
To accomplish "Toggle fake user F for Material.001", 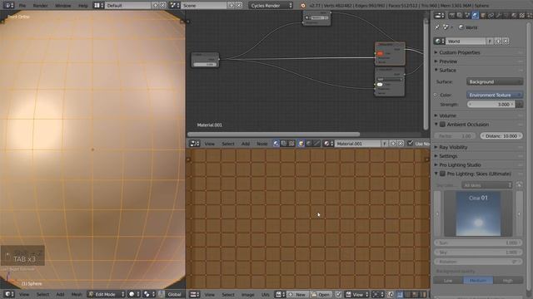I will point(385,144).
